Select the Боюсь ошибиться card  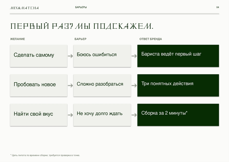click(102, 56)
